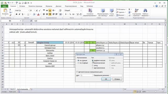The width and height of the screenshot is (168, 94).
Task: Click the Format Painter brush icon
Action: pos(10,15)
